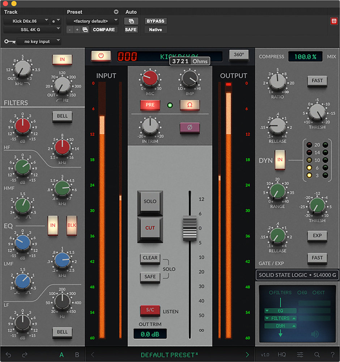Image resolution: width=340 pixels, height=362 pixels.
Task: Toggle the Ω impedance button
Action: tap(190, 105)
